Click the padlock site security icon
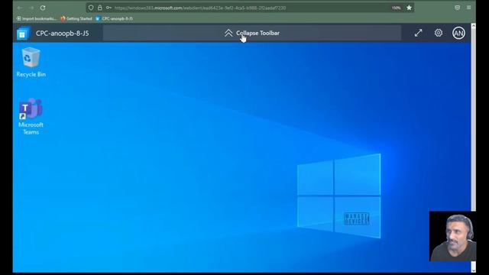The height and width of the screenshot is (275, 489). [x=100, y=8]
